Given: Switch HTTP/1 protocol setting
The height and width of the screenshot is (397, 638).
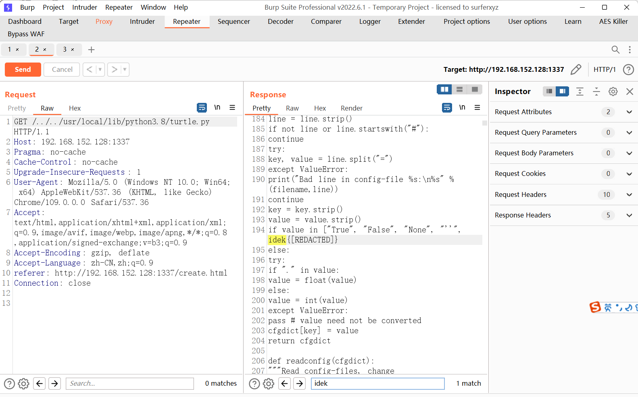Looking at the screenshot, I should (x=605, y=69).
